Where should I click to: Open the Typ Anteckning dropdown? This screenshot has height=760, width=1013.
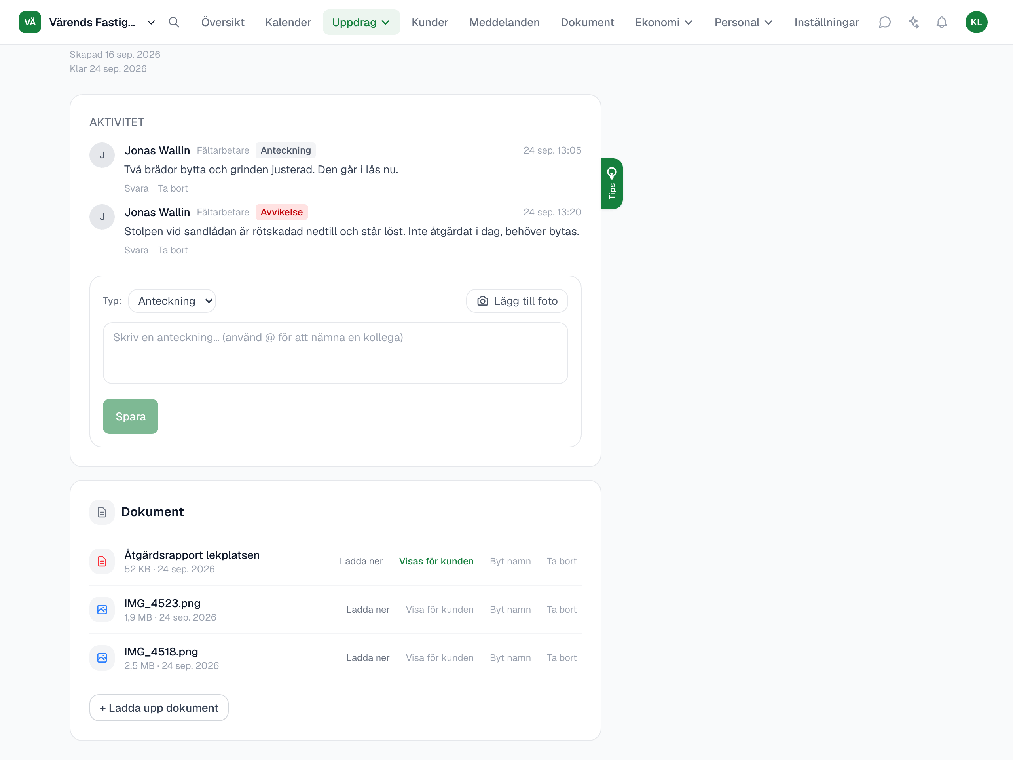click(172, 301)
